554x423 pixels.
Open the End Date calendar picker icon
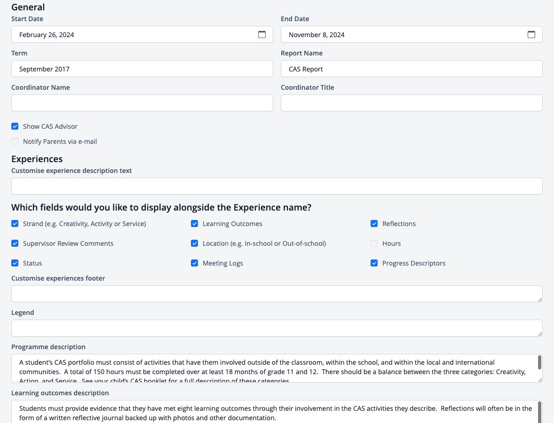click(531, 34)
